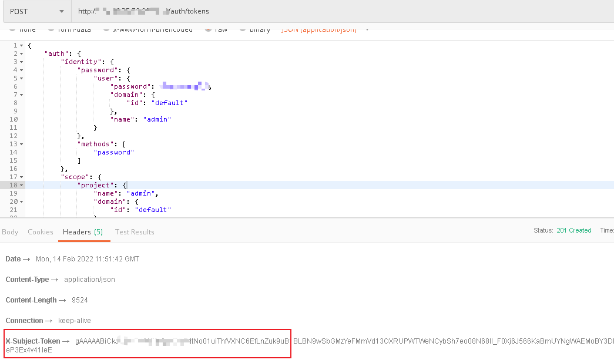The image size is (614, 363).
Task: Collapse the highlighted "project" object on line 18
Action: point(21,185)
